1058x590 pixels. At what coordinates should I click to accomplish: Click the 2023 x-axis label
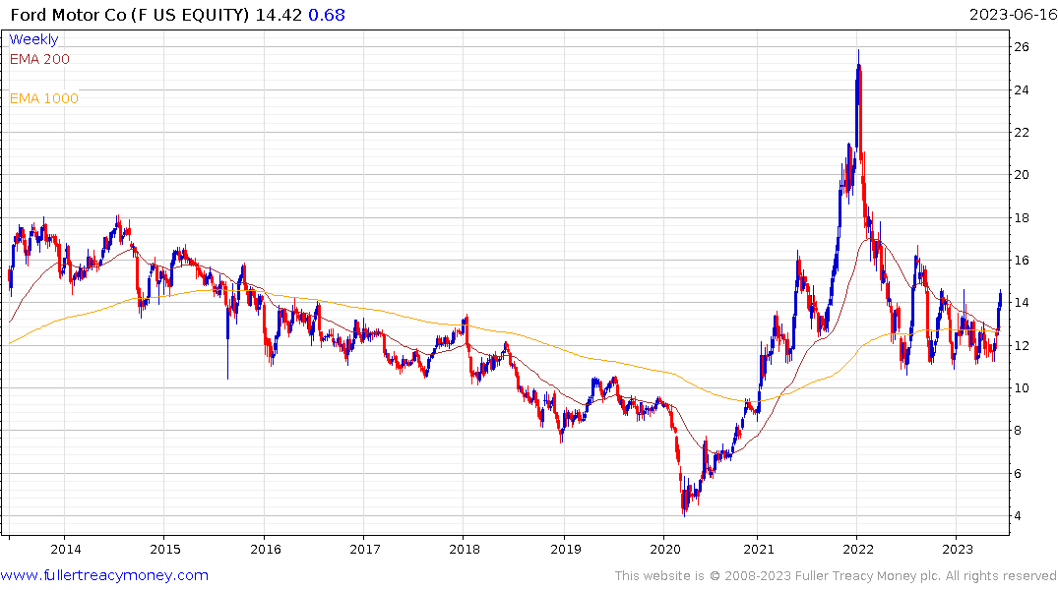[x=959, y=549]
